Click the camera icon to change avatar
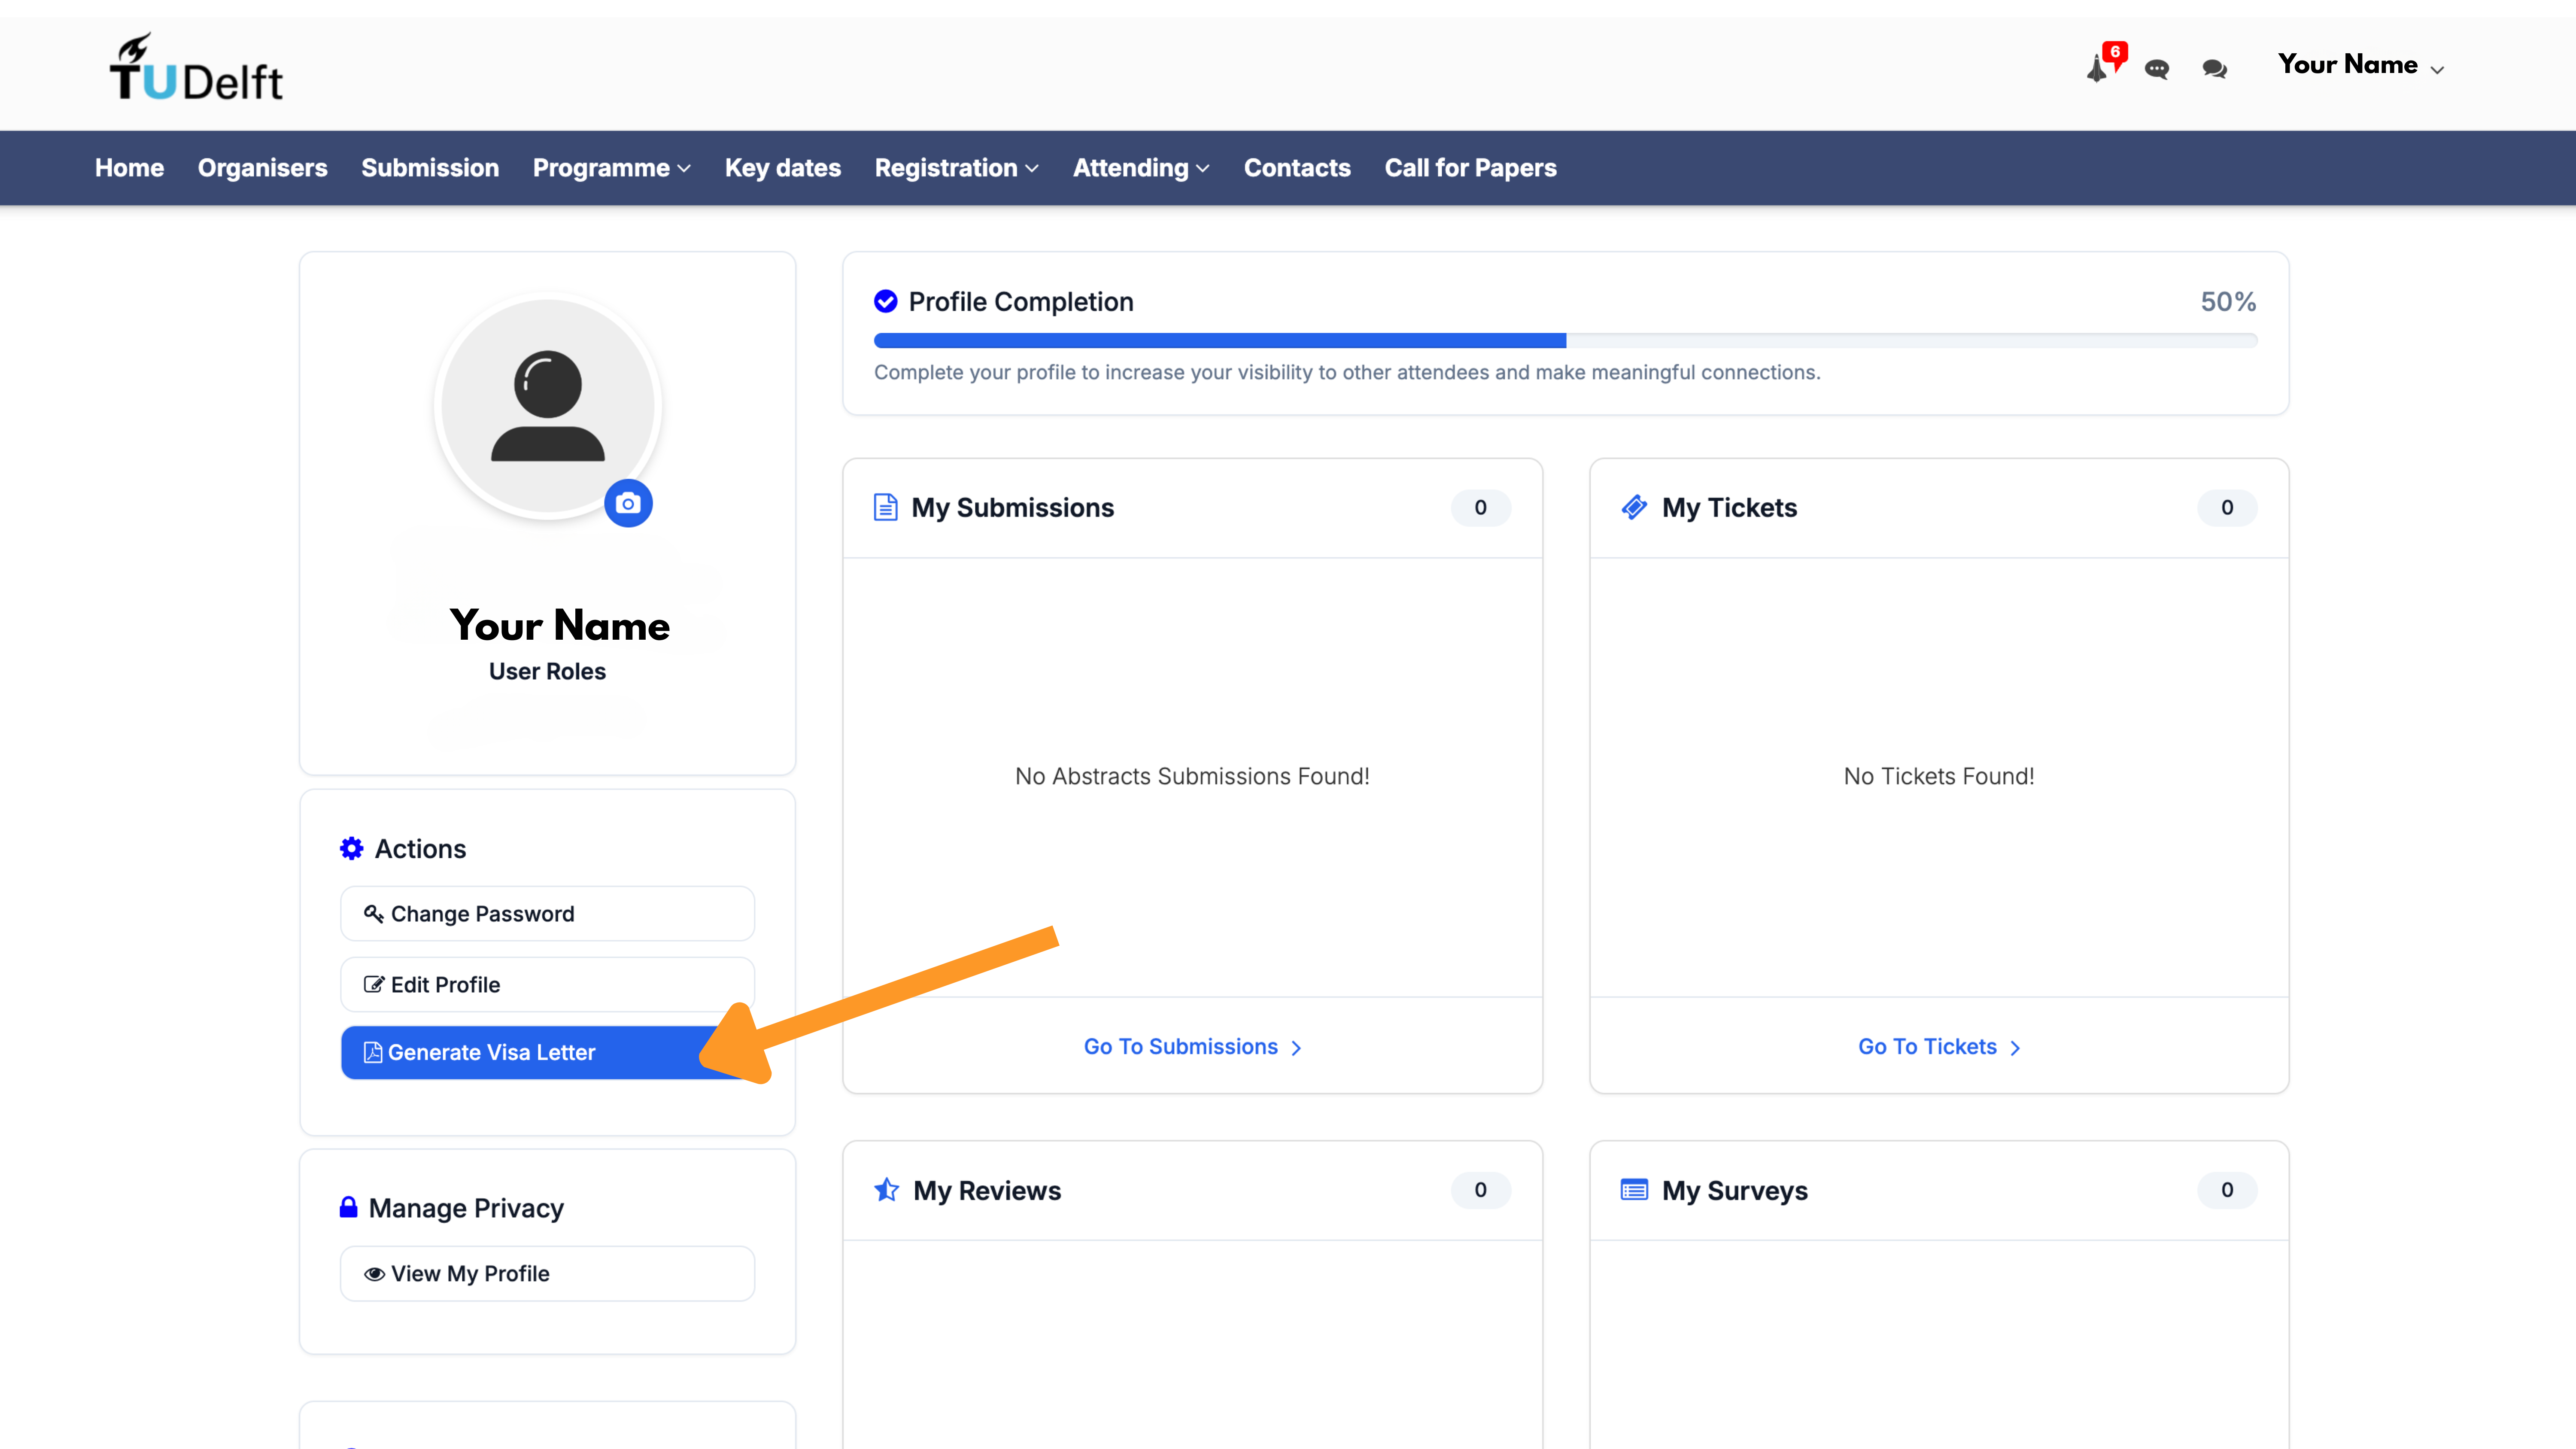The width and height of the screenshot is (2576, 1449). click(x=628, y=503)
